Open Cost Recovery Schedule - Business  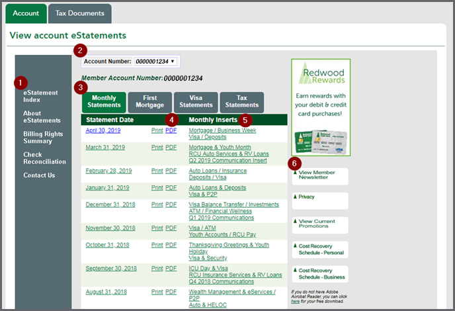tap(320, 274)
